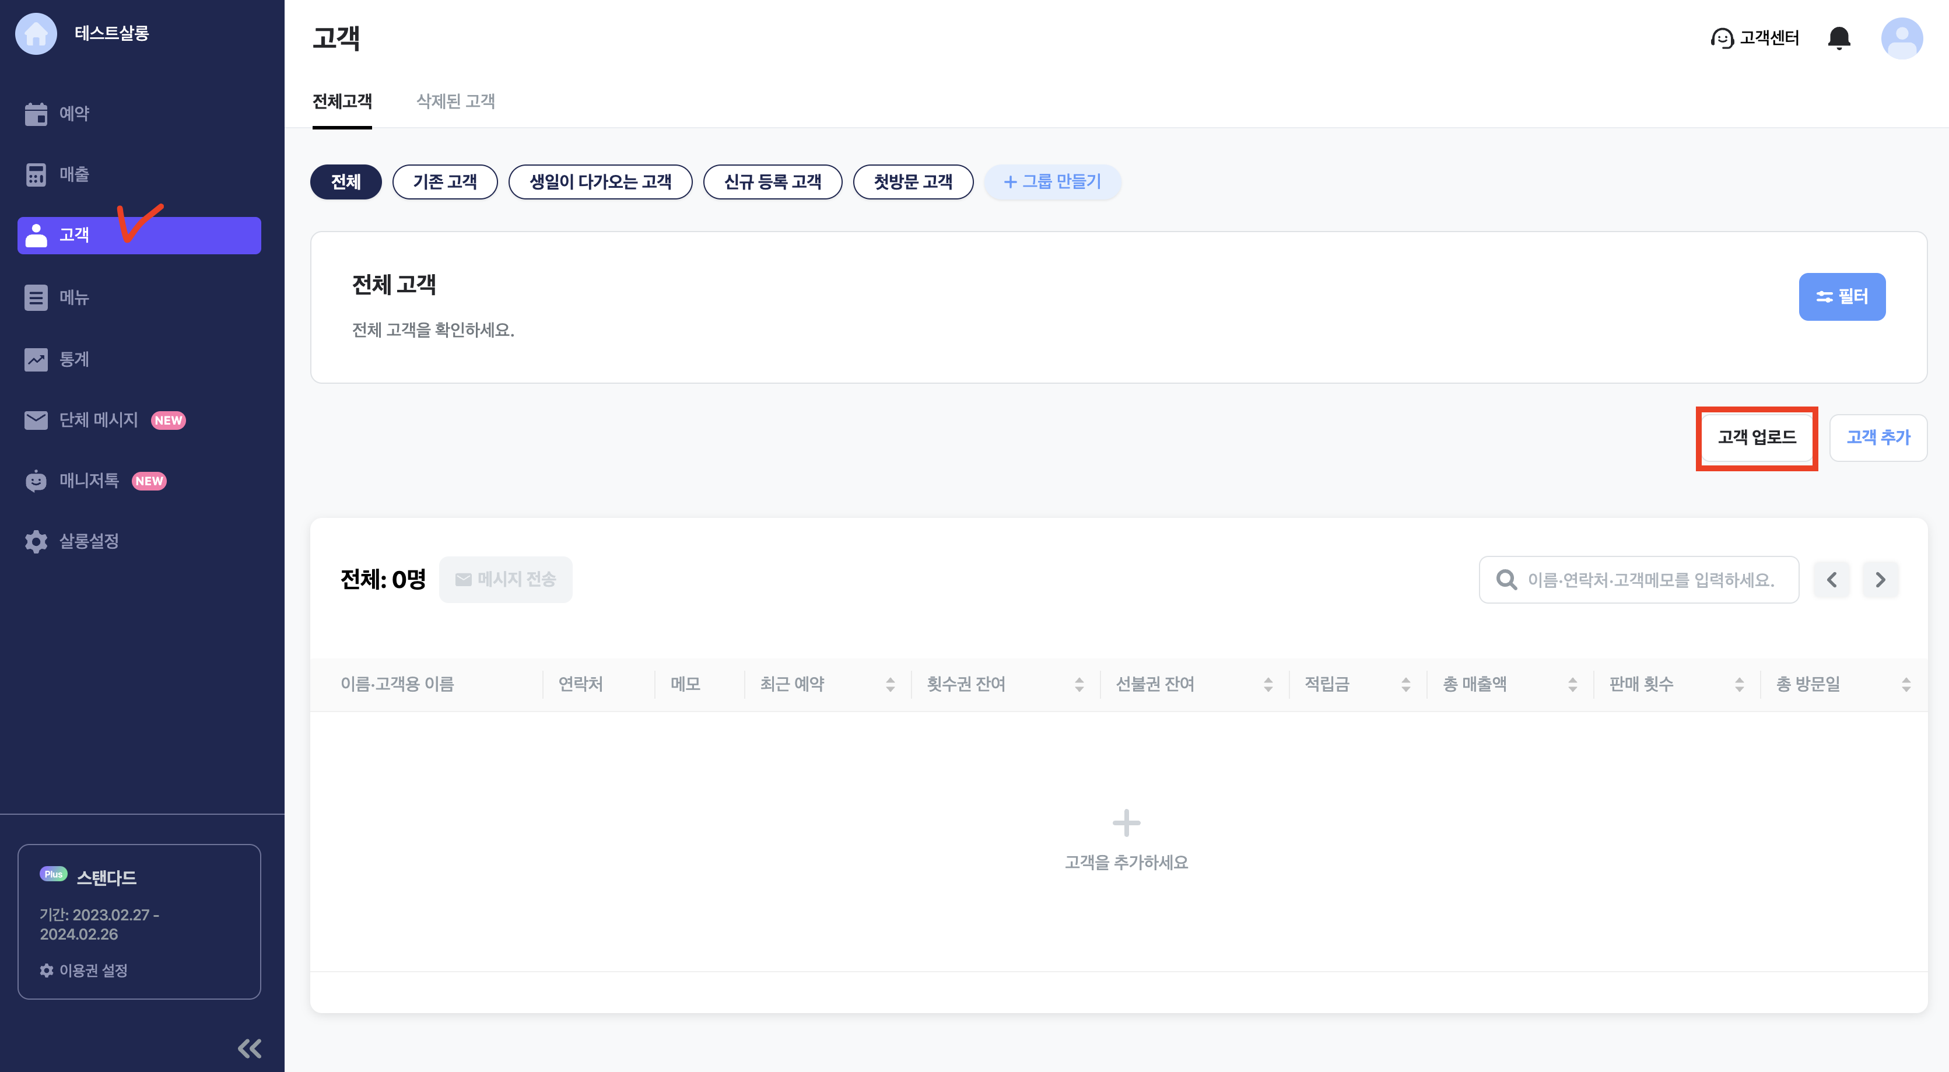Click the 고객 업로드 button
Viewport: 1949px width, 1072px height.
tap(1756, 437)
